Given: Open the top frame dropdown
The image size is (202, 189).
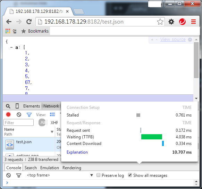Looking at the screenshot, I should pyautogui.click(x=92, y=175).
